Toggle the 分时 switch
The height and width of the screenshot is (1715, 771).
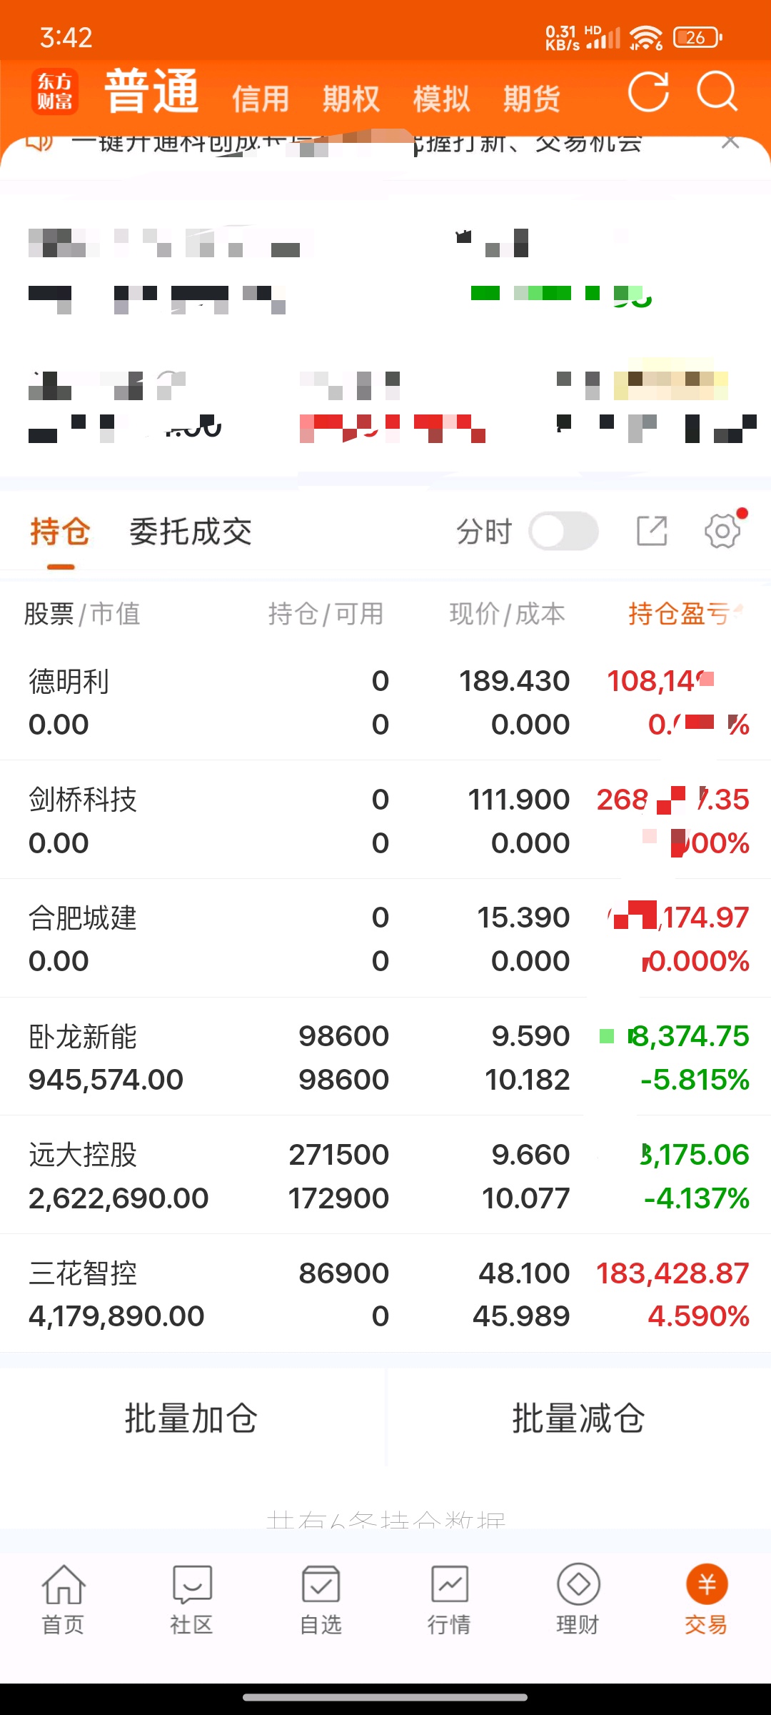coord(563,532)
